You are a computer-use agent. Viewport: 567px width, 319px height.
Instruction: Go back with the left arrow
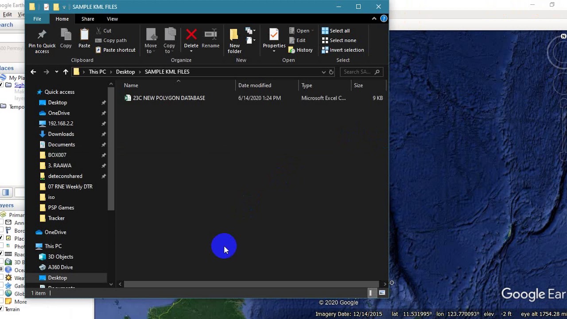[33, 72]
